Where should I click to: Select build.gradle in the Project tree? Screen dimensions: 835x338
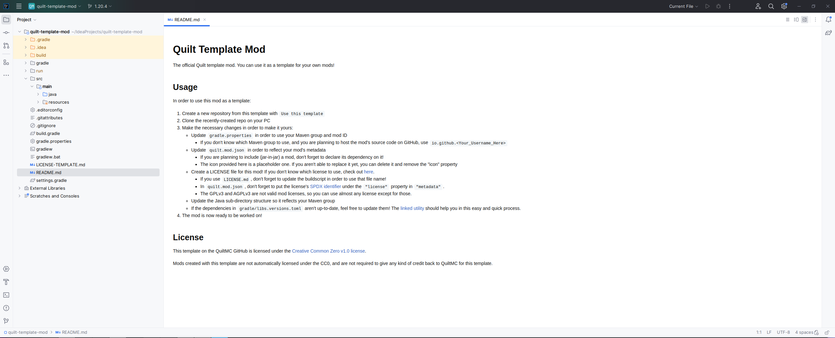pyautogui.click(x=48, y=133)
